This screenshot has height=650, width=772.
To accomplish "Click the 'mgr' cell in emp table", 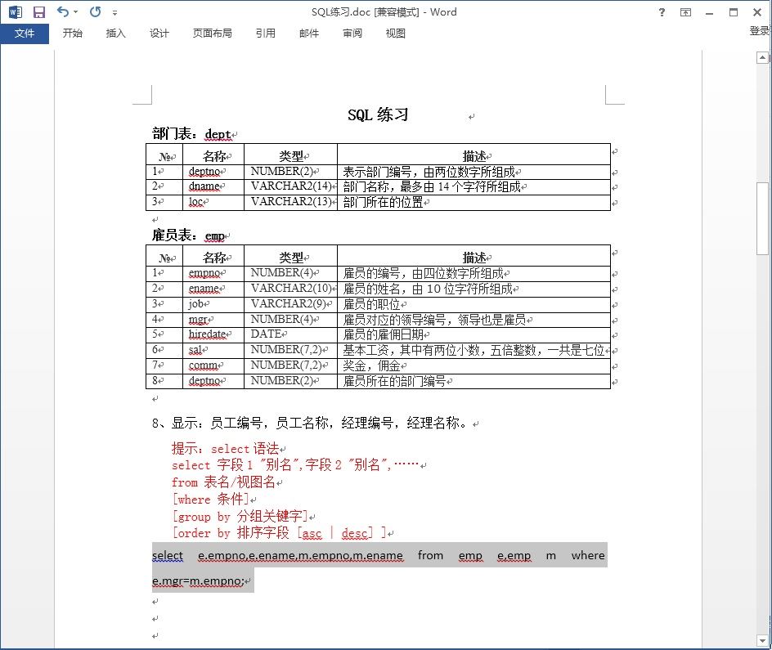I will click(213, 320).
